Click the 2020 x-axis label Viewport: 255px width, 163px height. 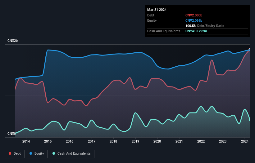click(157, 141)
